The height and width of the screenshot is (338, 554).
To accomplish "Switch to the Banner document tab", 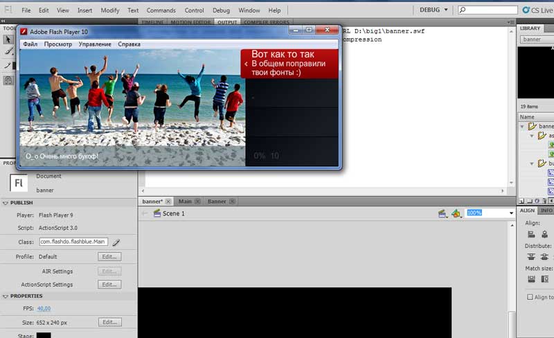I will [x=217, y=202].
